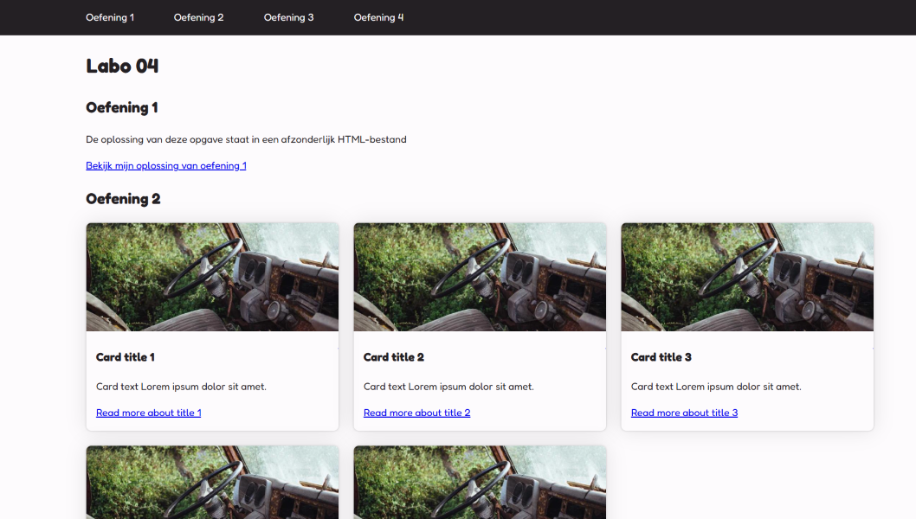Click the paragraph about the afzonderlijk HTML-bestand
916x519 pixels.
coord(246,139)
